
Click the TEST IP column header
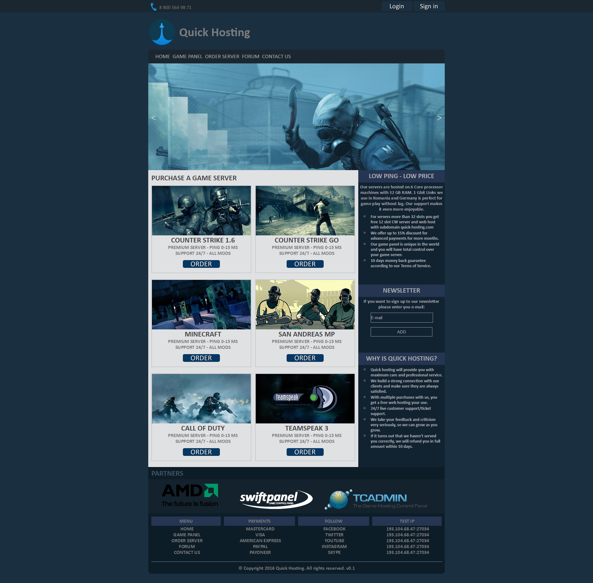click(x=407, y=521)
